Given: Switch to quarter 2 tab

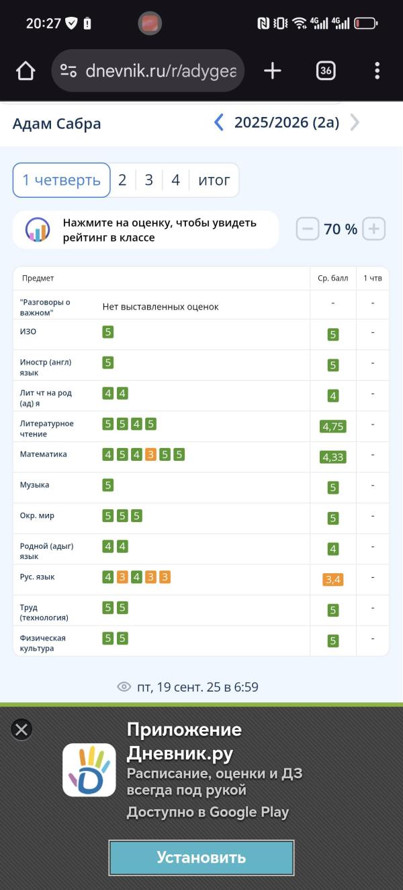Looking at the screenshot, I should tap(122, 180).
